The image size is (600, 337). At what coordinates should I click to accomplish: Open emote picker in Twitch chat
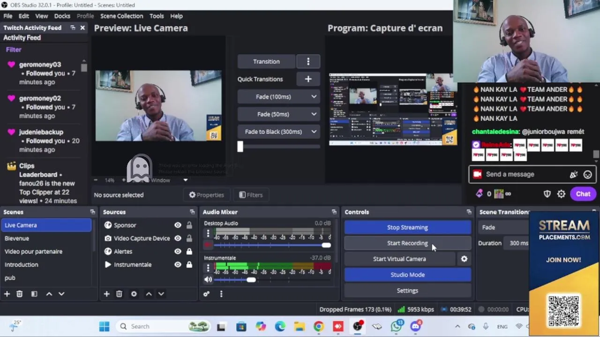(587, 175)
